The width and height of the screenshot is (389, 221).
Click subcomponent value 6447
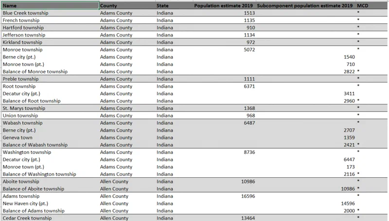[x=349, y=159]
